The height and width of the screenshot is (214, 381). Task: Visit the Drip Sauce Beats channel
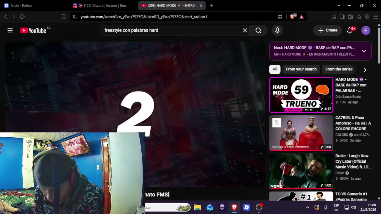[348, 97]
